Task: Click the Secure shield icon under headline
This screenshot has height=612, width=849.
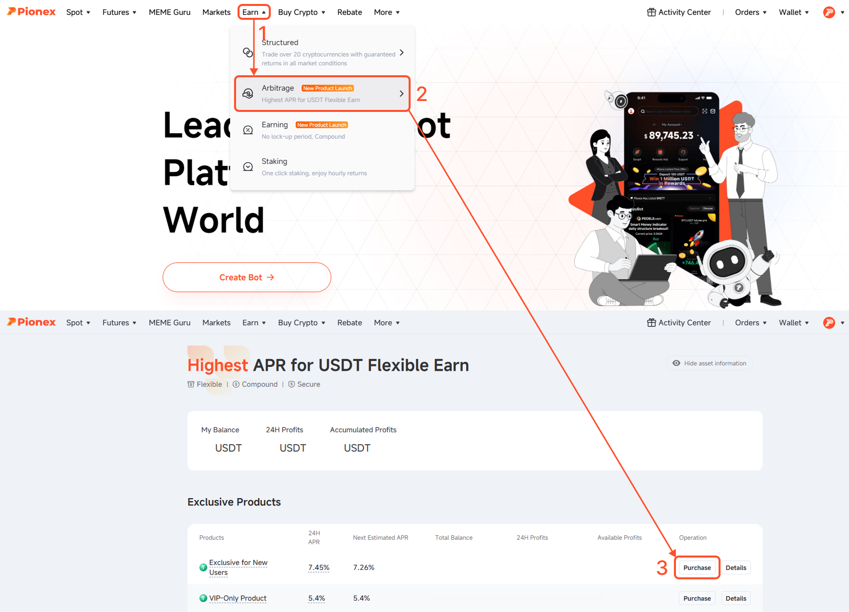Action: (292, 384)
